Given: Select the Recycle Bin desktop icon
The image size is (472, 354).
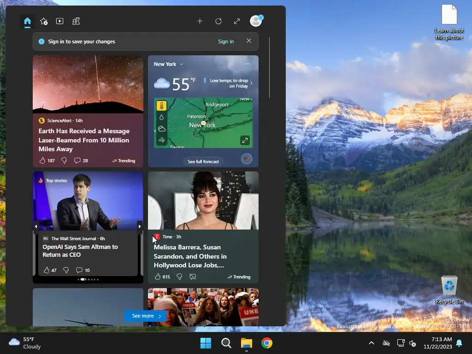Looking at the screenshot, I should 449,290.
